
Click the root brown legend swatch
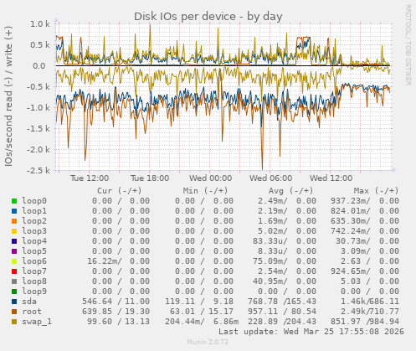click(x=14, y=312)
